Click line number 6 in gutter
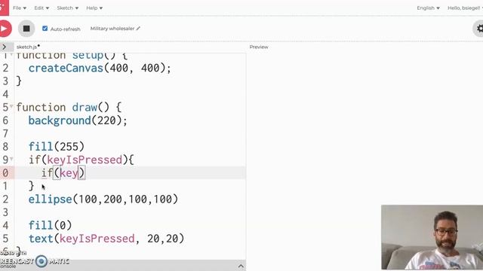The height and width of the screenshot is (271, 483). pos(5,120)
